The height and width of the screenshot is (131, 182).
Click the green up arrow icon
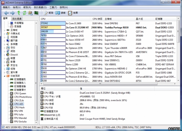19,13
